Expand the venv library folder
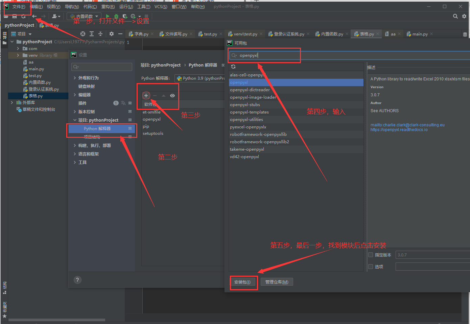Image resolution: width=470 pixels, height=324 pixels. [18, 55]
